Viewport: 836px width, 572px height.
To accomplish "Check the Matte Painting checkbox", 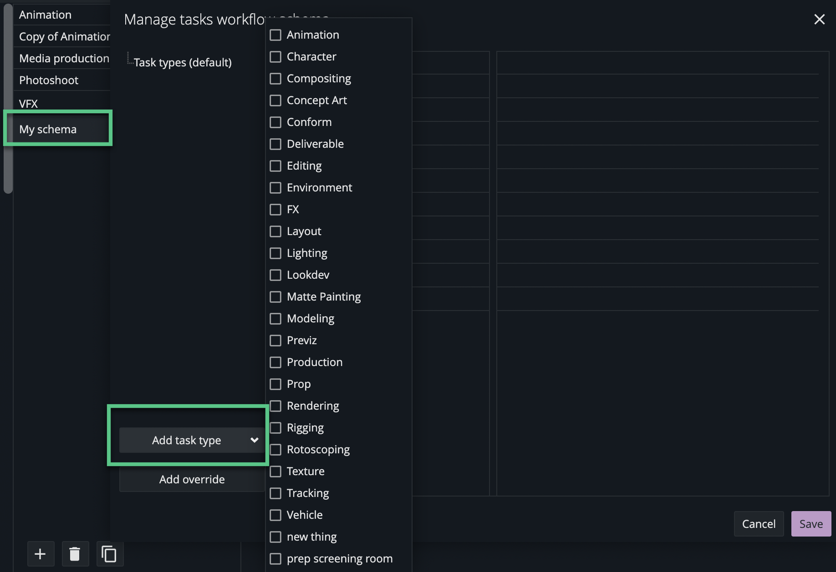I will pyautogui.click(x=275, y=297).
